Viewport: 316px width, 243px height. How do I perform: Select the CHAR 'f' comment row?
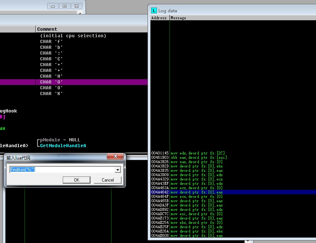coord(51,42)
